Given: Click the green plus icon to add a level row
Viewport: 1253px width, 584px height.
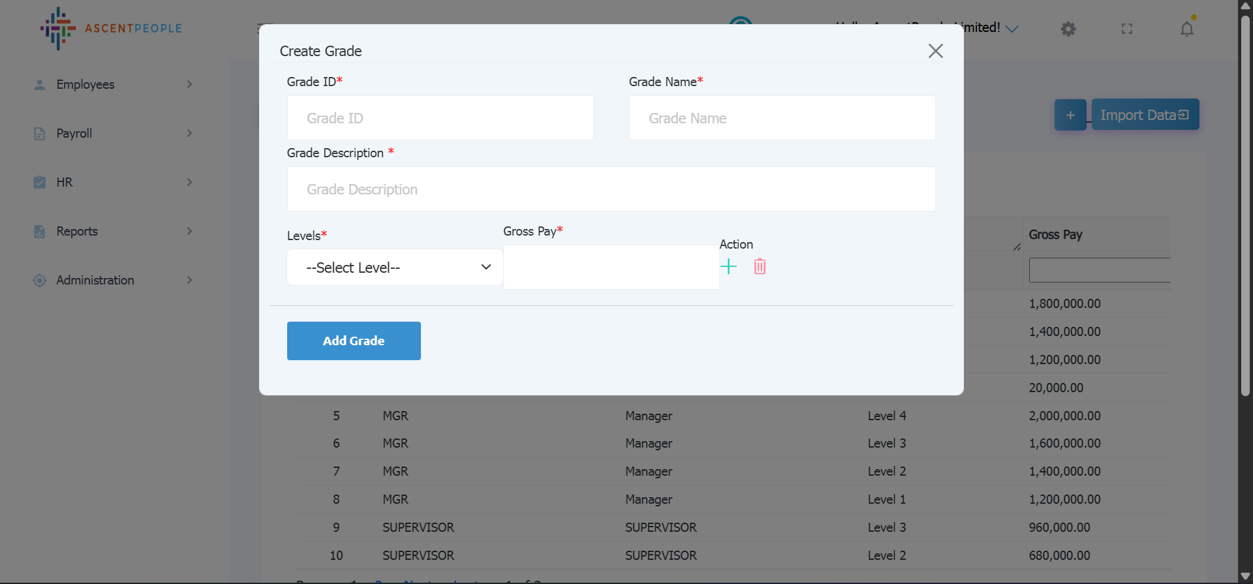Looking at the screenshot, I should [x=728, y=266].
